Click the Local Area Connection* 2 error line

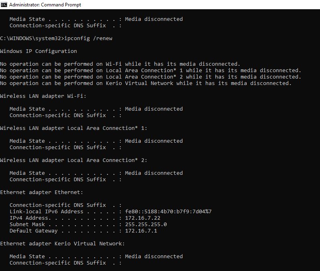click(151, 77)
